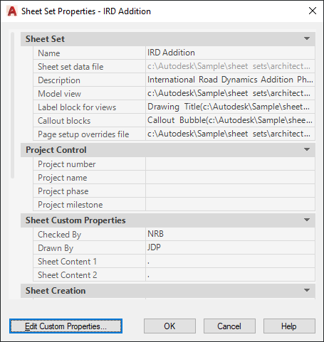Collapse the Sheet Custom Properties section arrow

pyautogui.click(x=307, y=220)
